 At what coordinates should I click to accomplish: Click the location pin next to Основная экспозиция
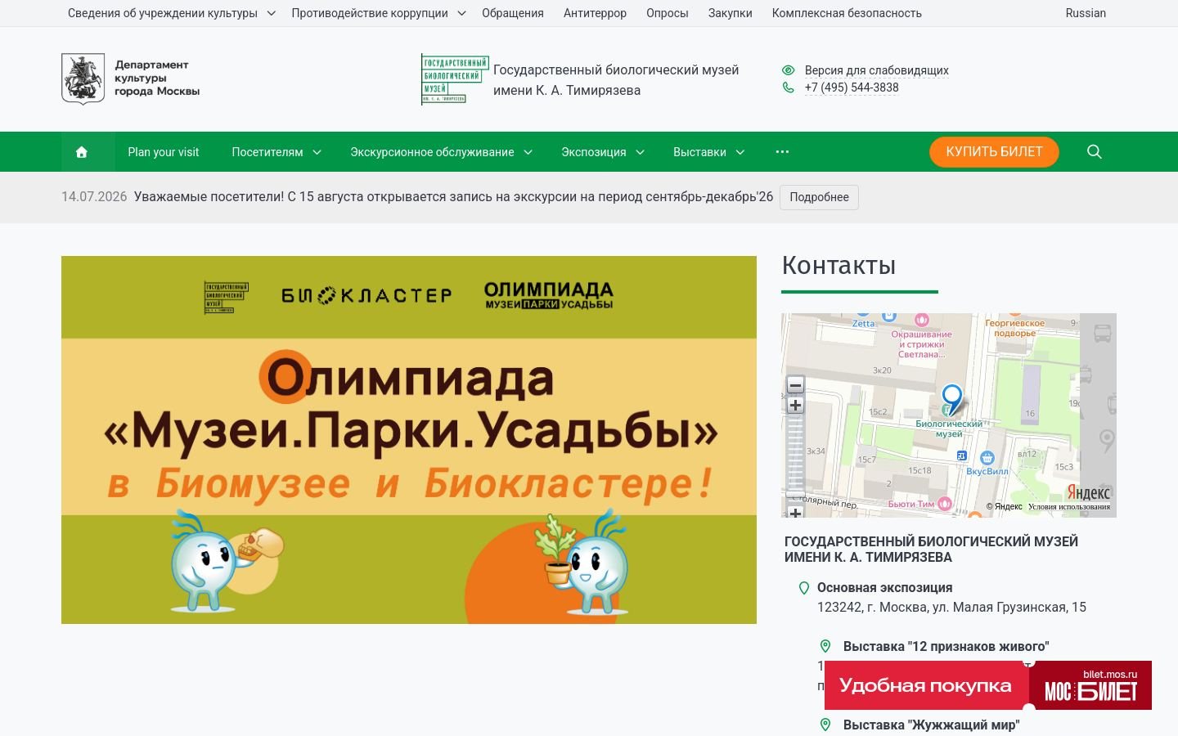804,588
